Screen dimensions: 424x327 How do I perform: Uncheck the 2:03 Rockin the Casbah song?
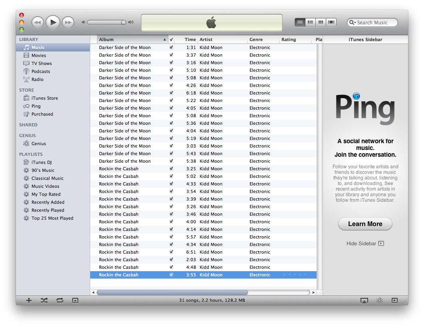171,260
